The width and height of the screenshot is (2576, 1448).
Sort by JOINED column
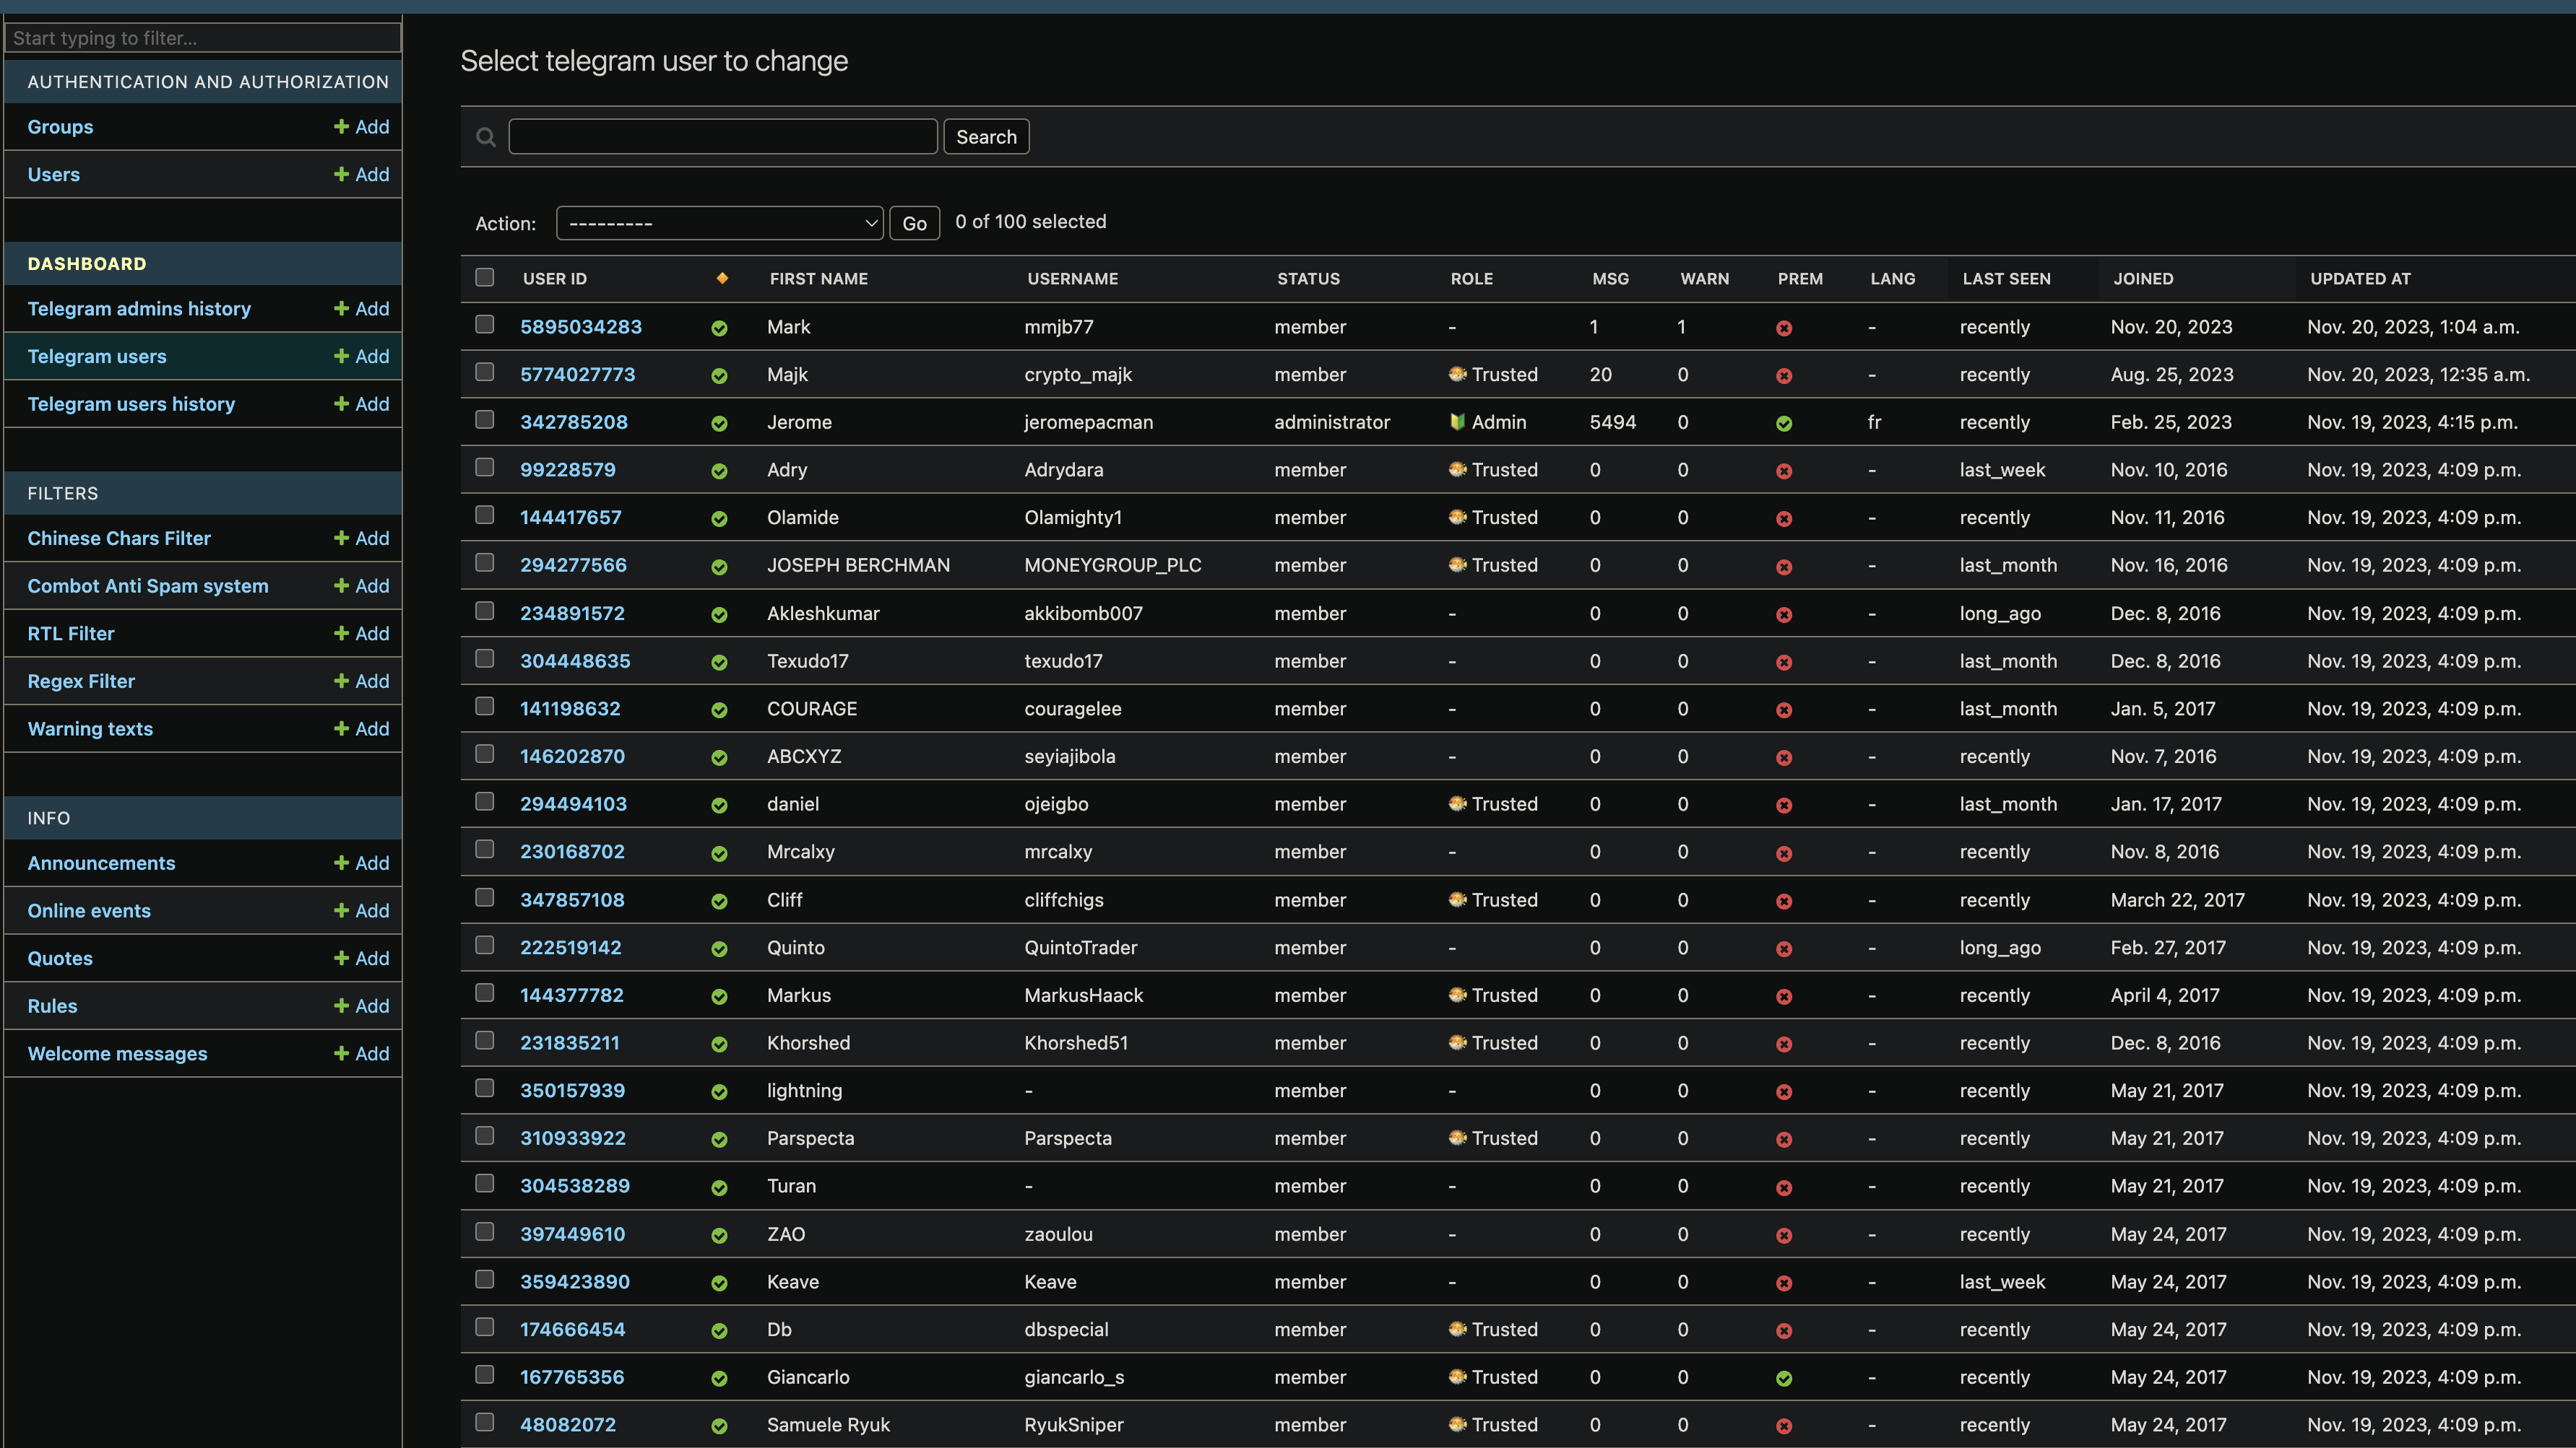click(2143, 279)
